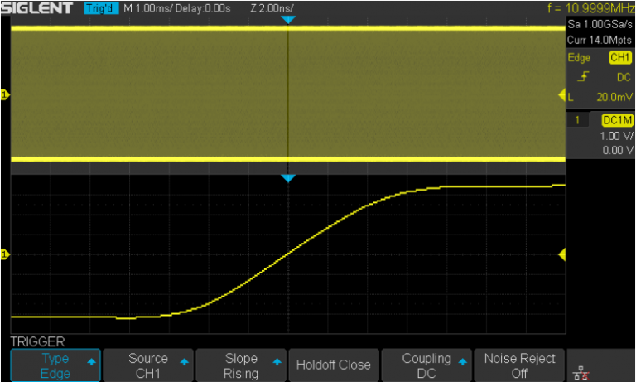
Task: Adjust the L 20.0mV trigger level value
Action: pos(600,96)
